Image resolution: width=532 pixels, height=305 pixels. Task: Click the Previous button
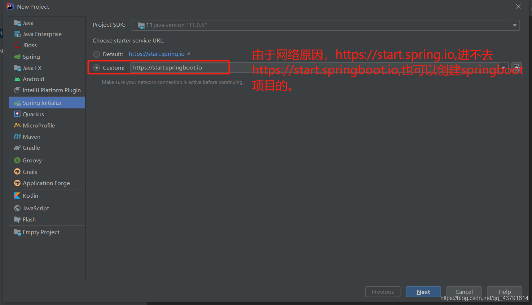383,292
